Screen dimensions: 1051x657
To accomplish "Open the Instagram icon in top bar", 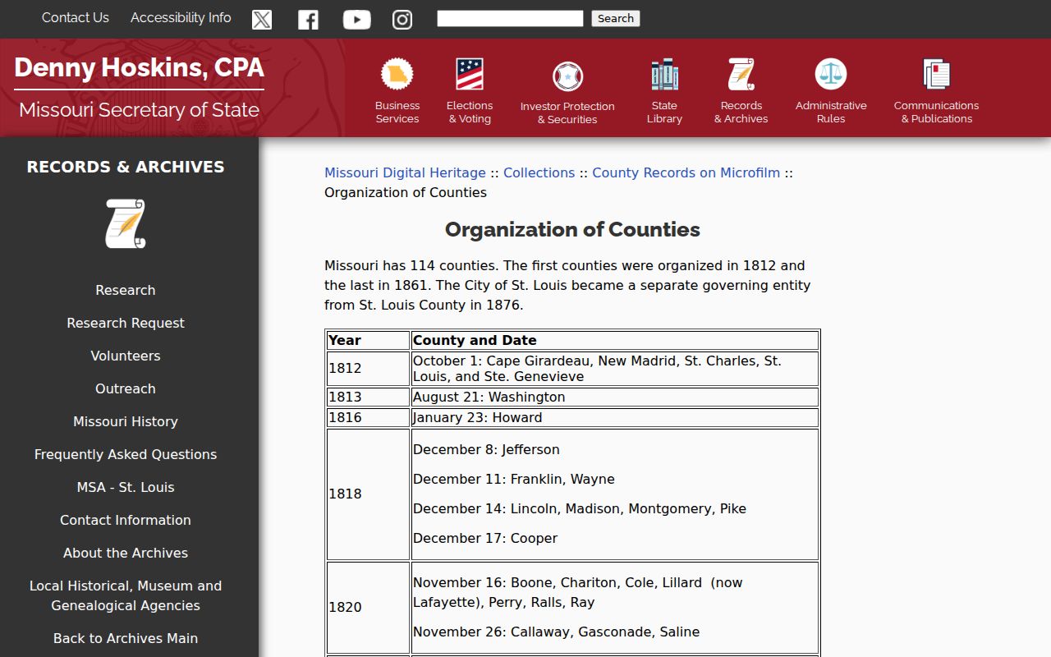I will tap(402, 19).
